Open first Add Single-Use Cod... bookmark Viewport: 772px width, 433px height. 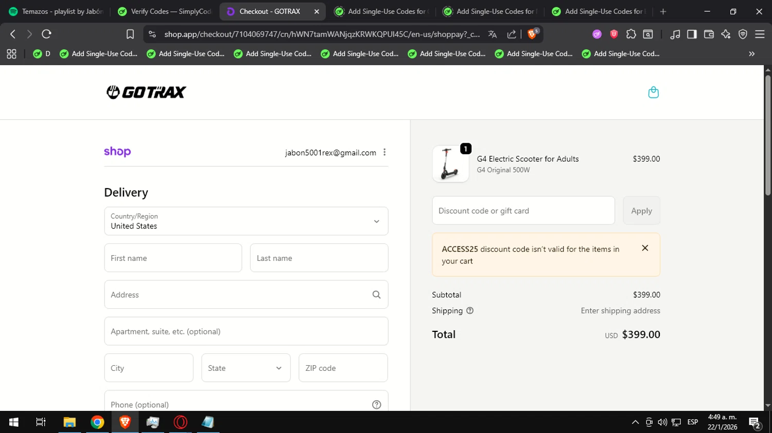point(99,53)
